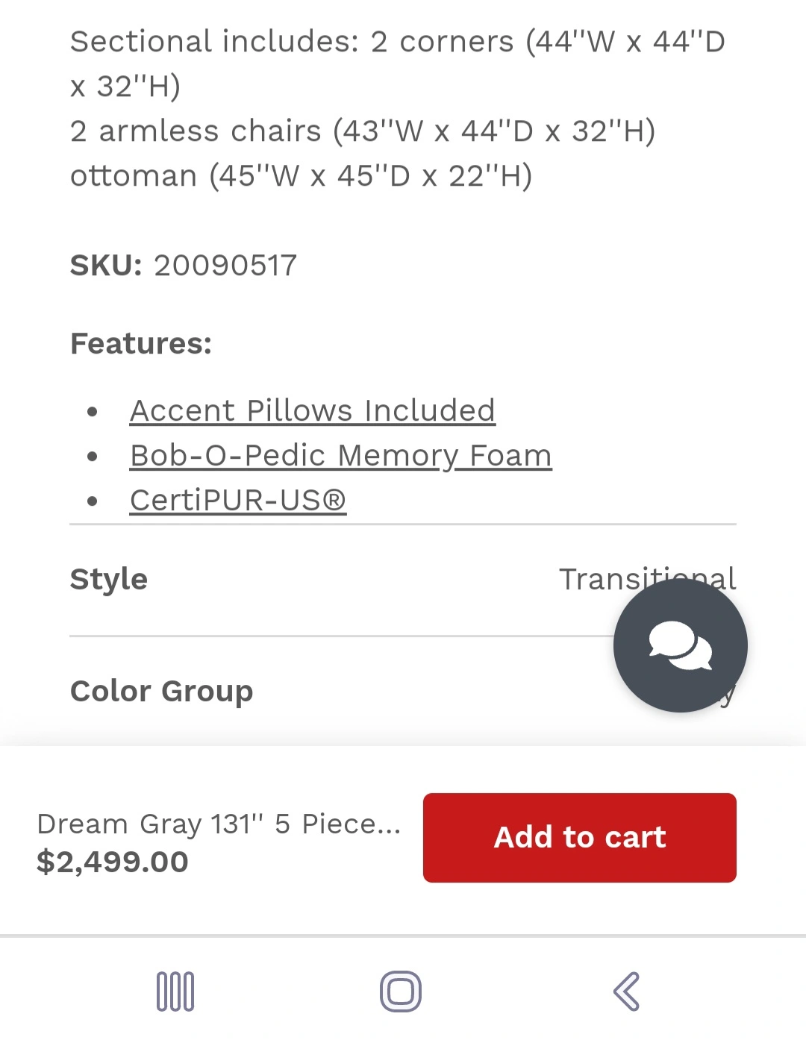Click the Add to cart button

(x=579, y=837)
